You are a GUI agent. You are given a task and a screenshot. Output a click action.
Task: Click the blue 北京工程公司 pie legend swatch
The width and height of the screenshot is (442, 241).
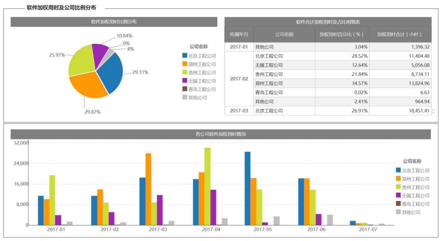pos(185,56)
